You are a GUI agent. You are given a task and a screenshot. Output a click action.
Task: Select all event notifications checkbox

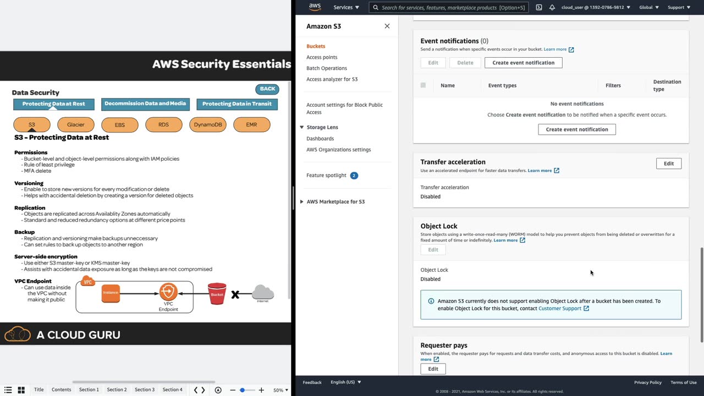[423, 85]
